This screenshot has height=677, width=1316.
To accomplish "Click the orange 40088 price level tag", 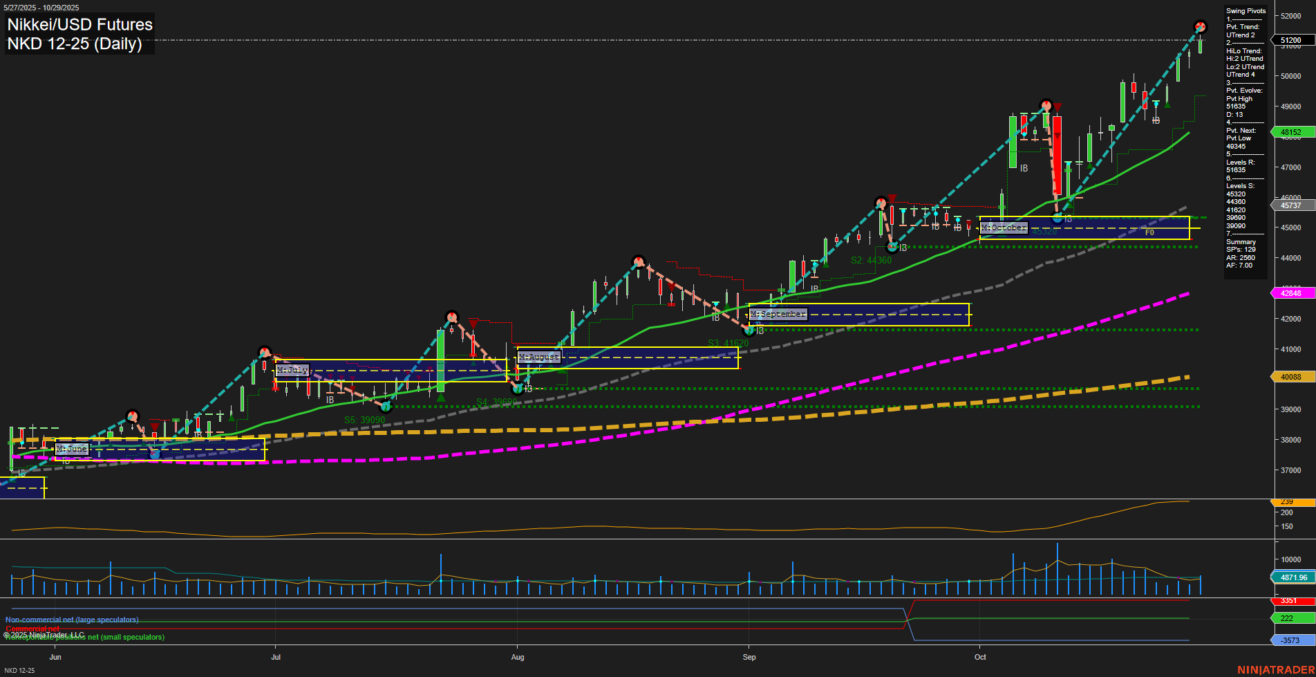I will 1292,377.
